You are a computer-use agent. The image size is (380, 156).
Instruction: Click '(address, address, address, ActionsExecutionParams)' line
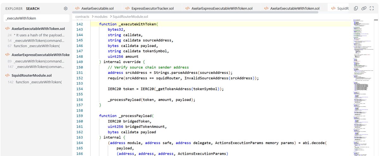coord(172,153)
